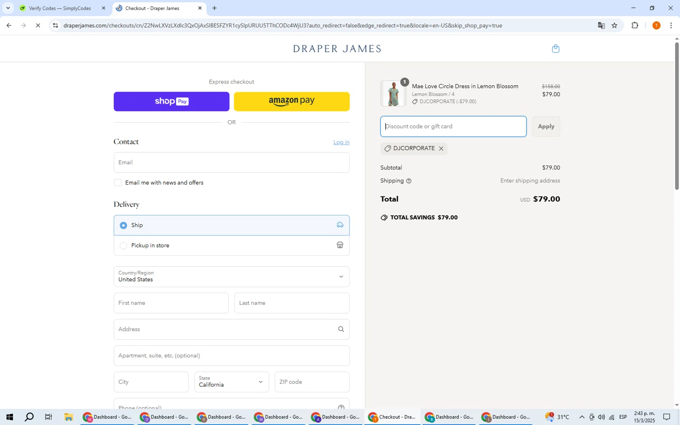The width and height of the screenshot is (680, 425).
Task: Open the first Dashboard Chrome taskbar window
Action: (x=107, y=417)
